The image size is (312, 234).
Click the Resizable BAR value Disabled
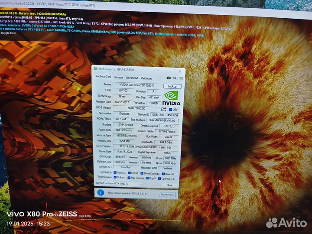(x=167, y=168)
